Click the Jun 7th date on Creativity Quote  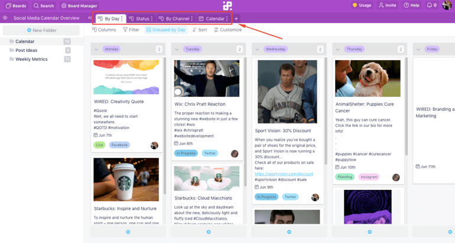[x=103, y=135]
